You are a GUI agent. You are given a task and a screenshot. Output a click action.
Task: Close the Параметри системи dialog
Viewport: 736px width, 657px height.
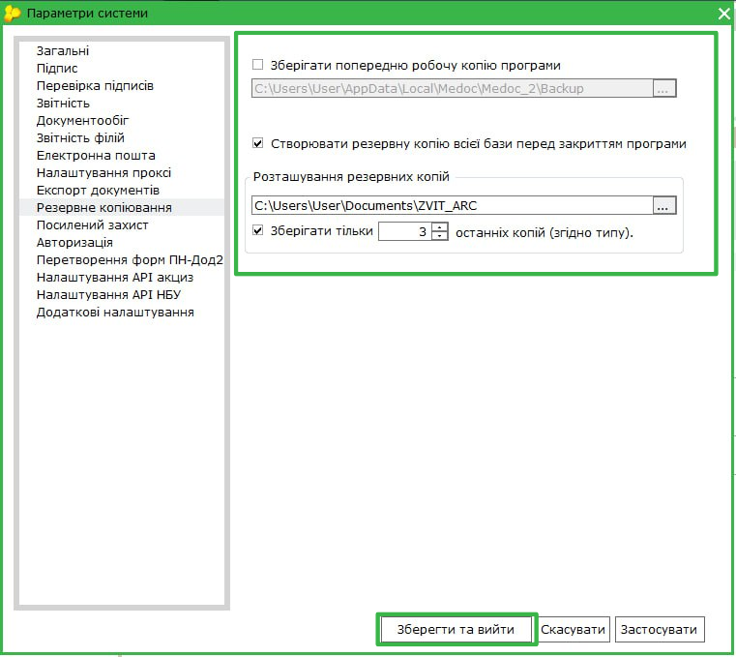click(723, 14)
